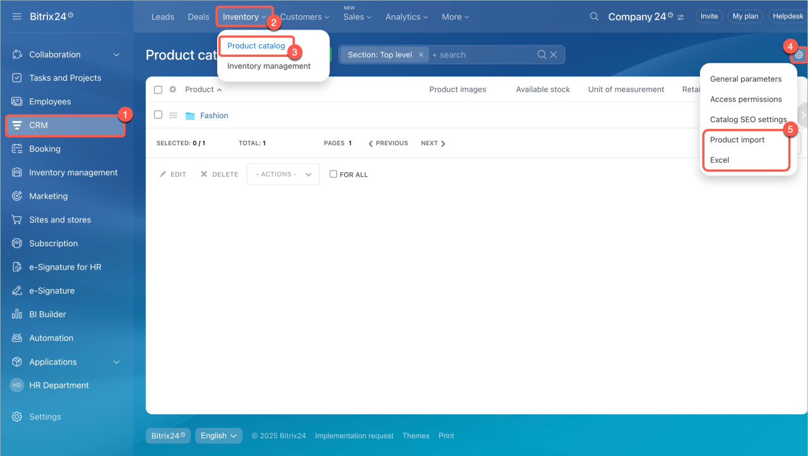Screen dimensions: 808x456
Task: Open Implementation request link
Action: 354,436
